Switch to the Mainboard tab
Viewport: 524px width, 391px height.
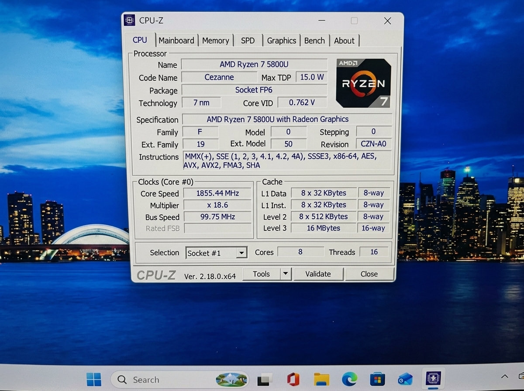pyautogui.click(x=176, y=41)
